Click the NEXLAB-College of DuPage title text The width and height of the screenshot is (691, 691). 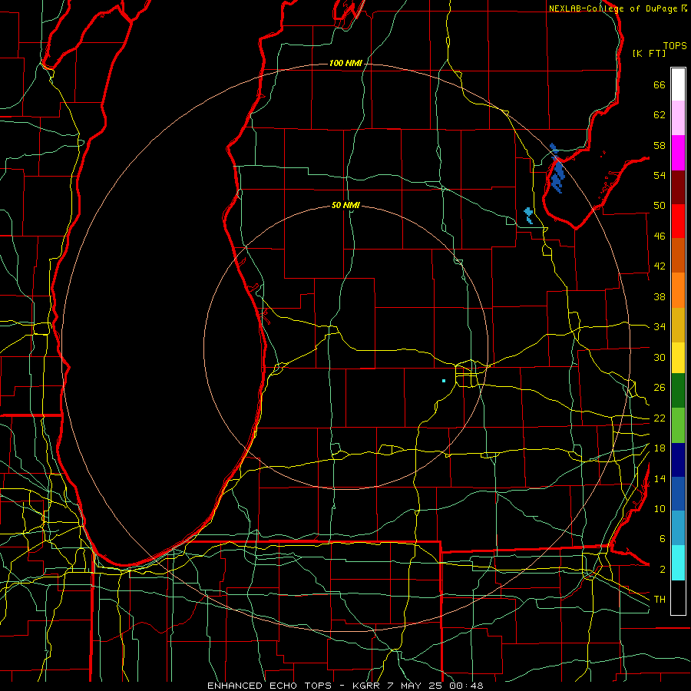[613, 8]
